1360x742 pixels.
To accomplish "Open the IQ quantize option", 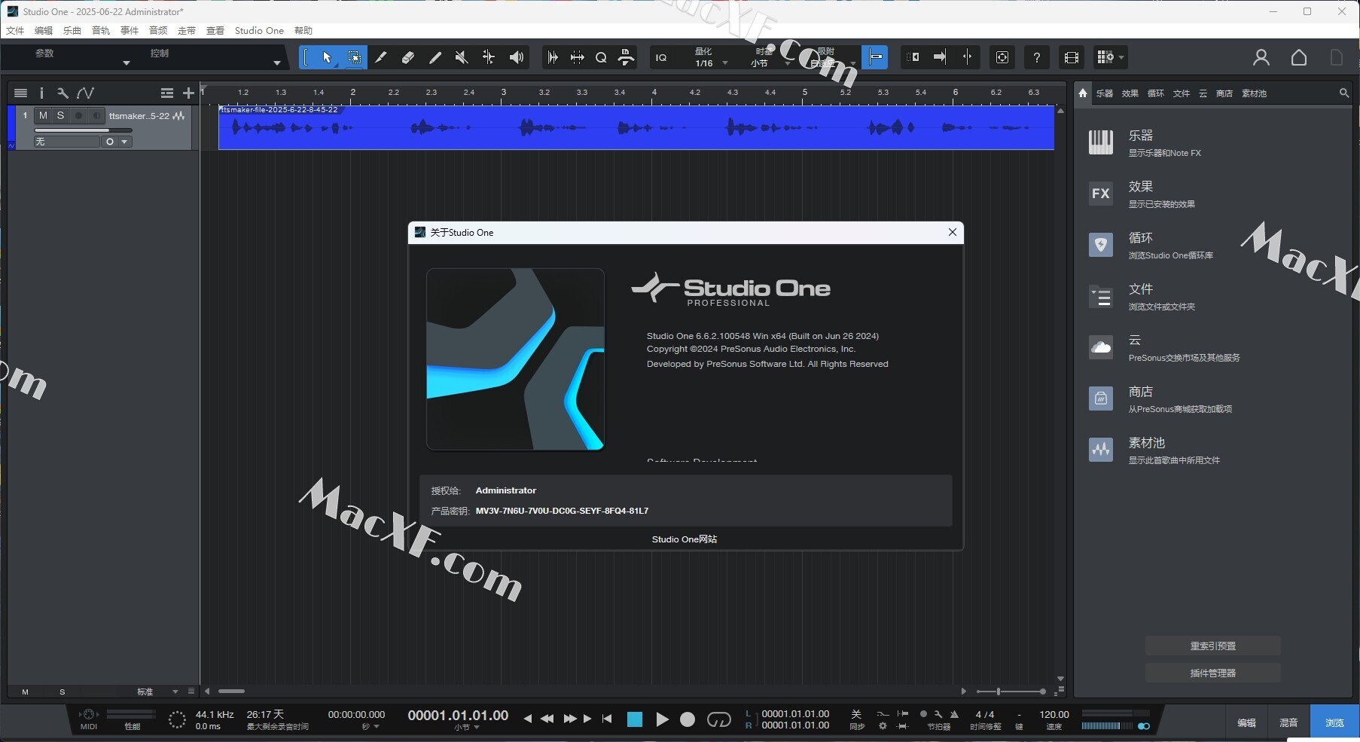I will coord(661,57).
